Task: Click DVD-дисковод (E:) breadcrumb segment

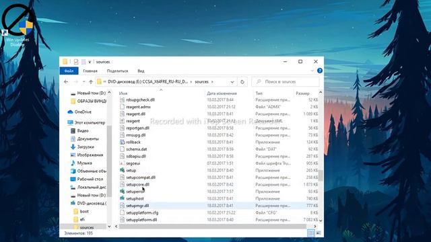Action: 148,82
